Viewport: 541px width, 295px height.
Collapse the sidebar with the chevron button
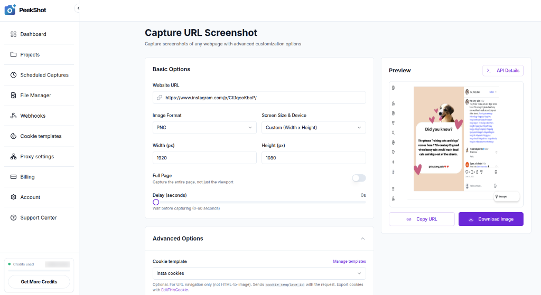tap(78, 8)
